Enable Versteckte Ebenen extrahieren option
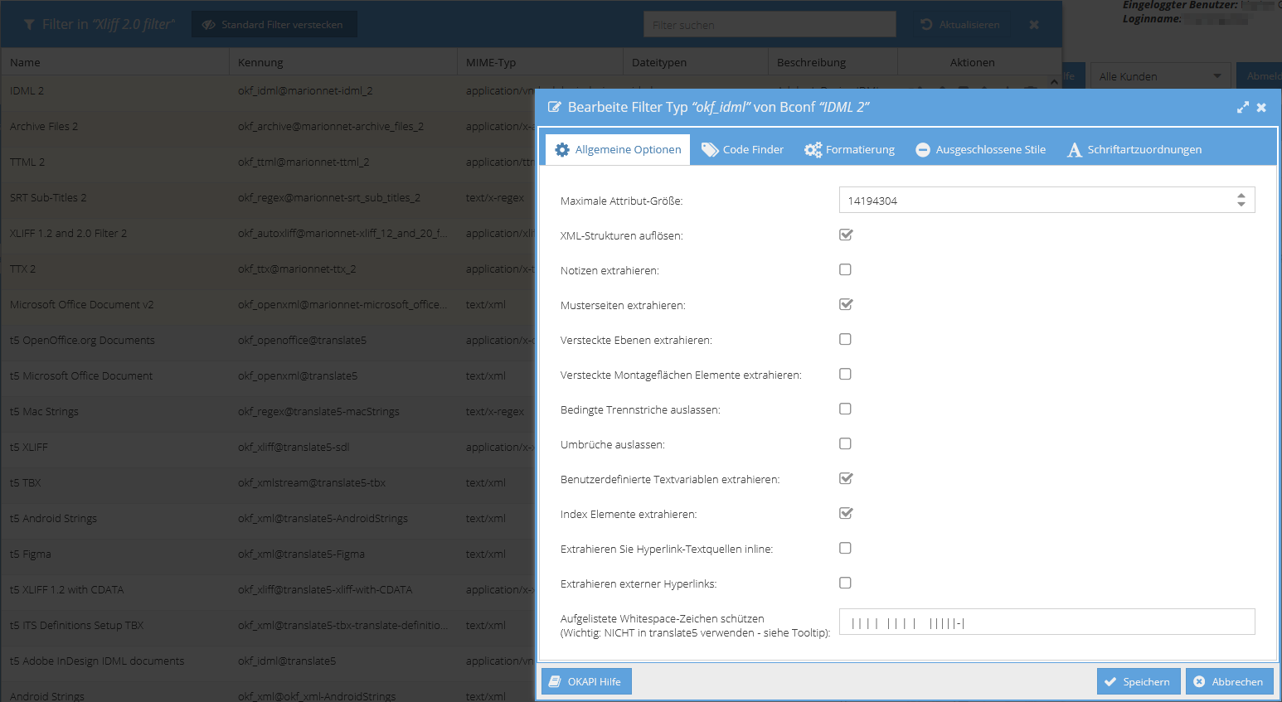1282x702 pixels. (845, 339)
